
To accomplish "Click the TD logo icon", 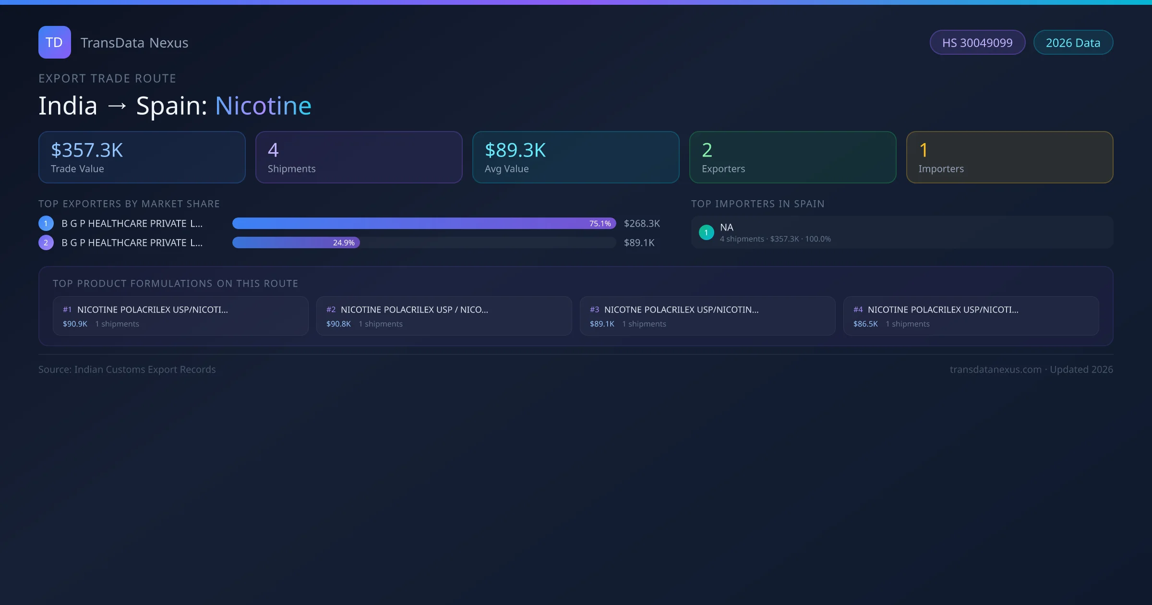I will coord(54,42).
